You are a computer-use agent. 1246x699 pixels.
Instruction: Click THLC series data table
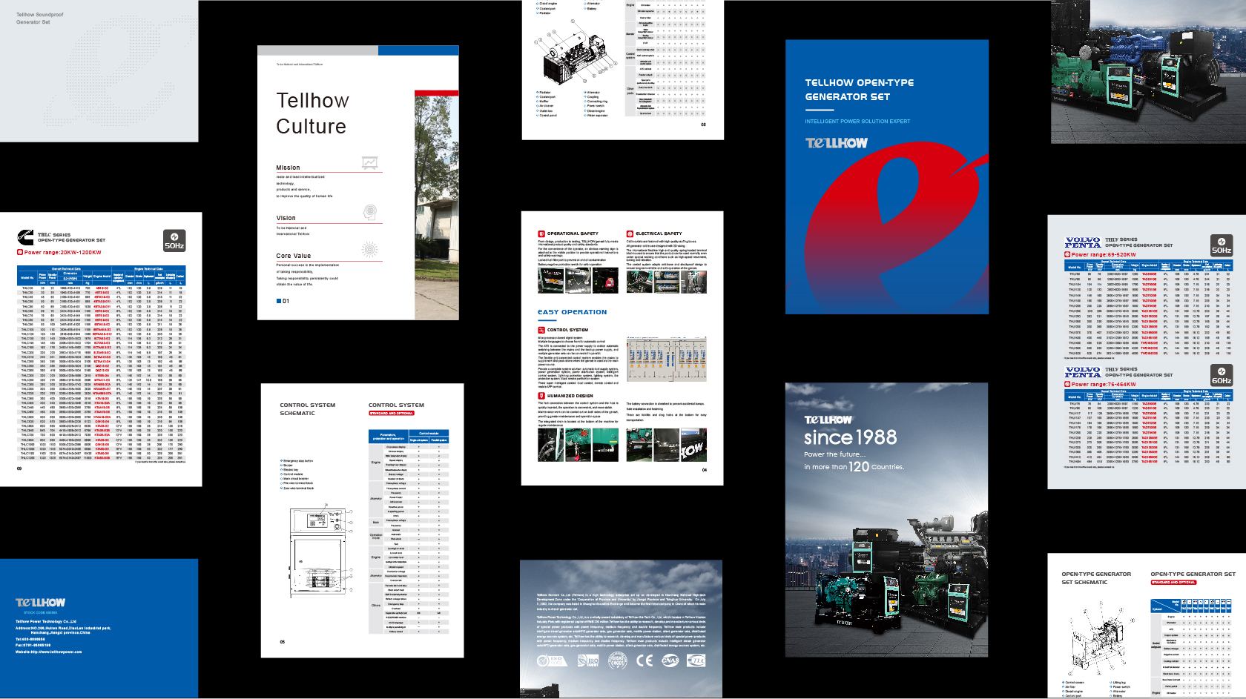[101, 363]
